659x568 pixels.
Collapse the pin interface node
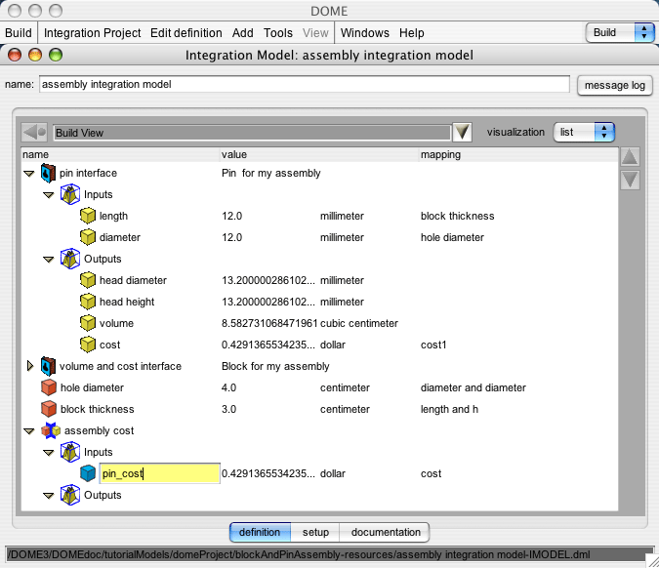click(29, 174)
